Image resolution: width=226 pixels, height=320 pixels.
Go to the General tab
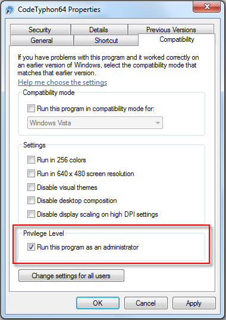coord(42,41)
